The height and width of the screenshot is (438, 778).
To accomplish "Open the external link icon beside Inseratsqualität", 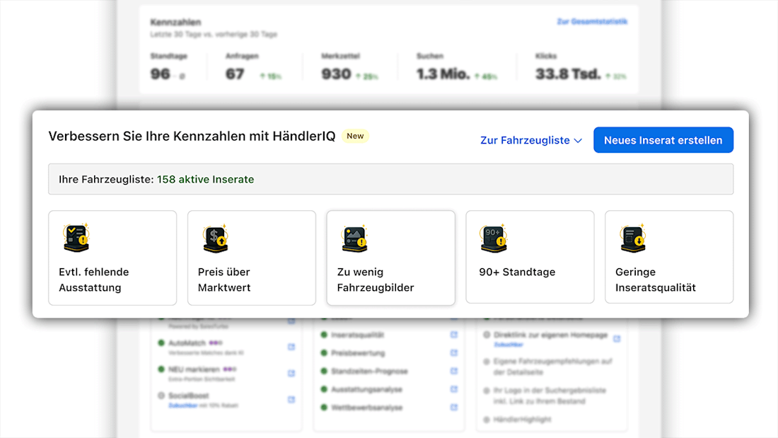I will click(x=454, y=335).
